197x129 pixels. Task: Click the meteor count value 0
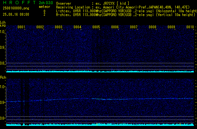coord(44,11)
